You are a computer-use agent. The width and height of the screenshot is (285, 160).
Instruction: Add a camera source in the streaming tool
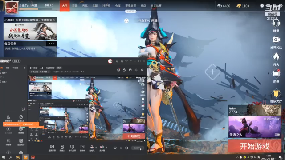point(62,148)
